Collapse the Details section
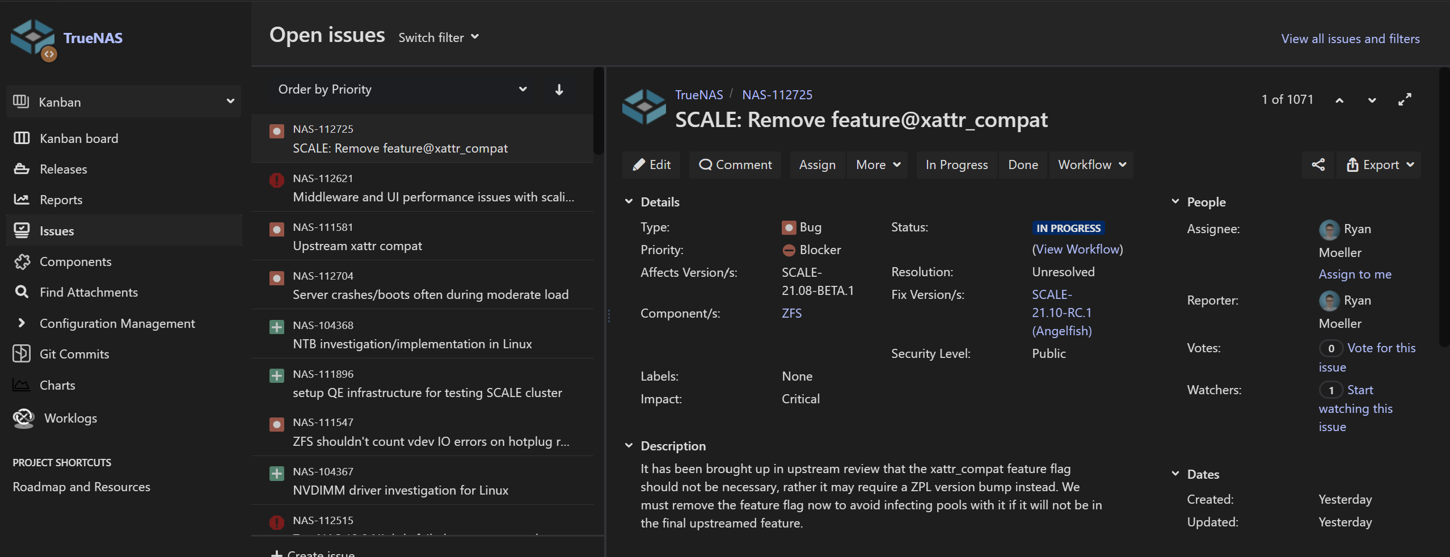 pos(629,202)
